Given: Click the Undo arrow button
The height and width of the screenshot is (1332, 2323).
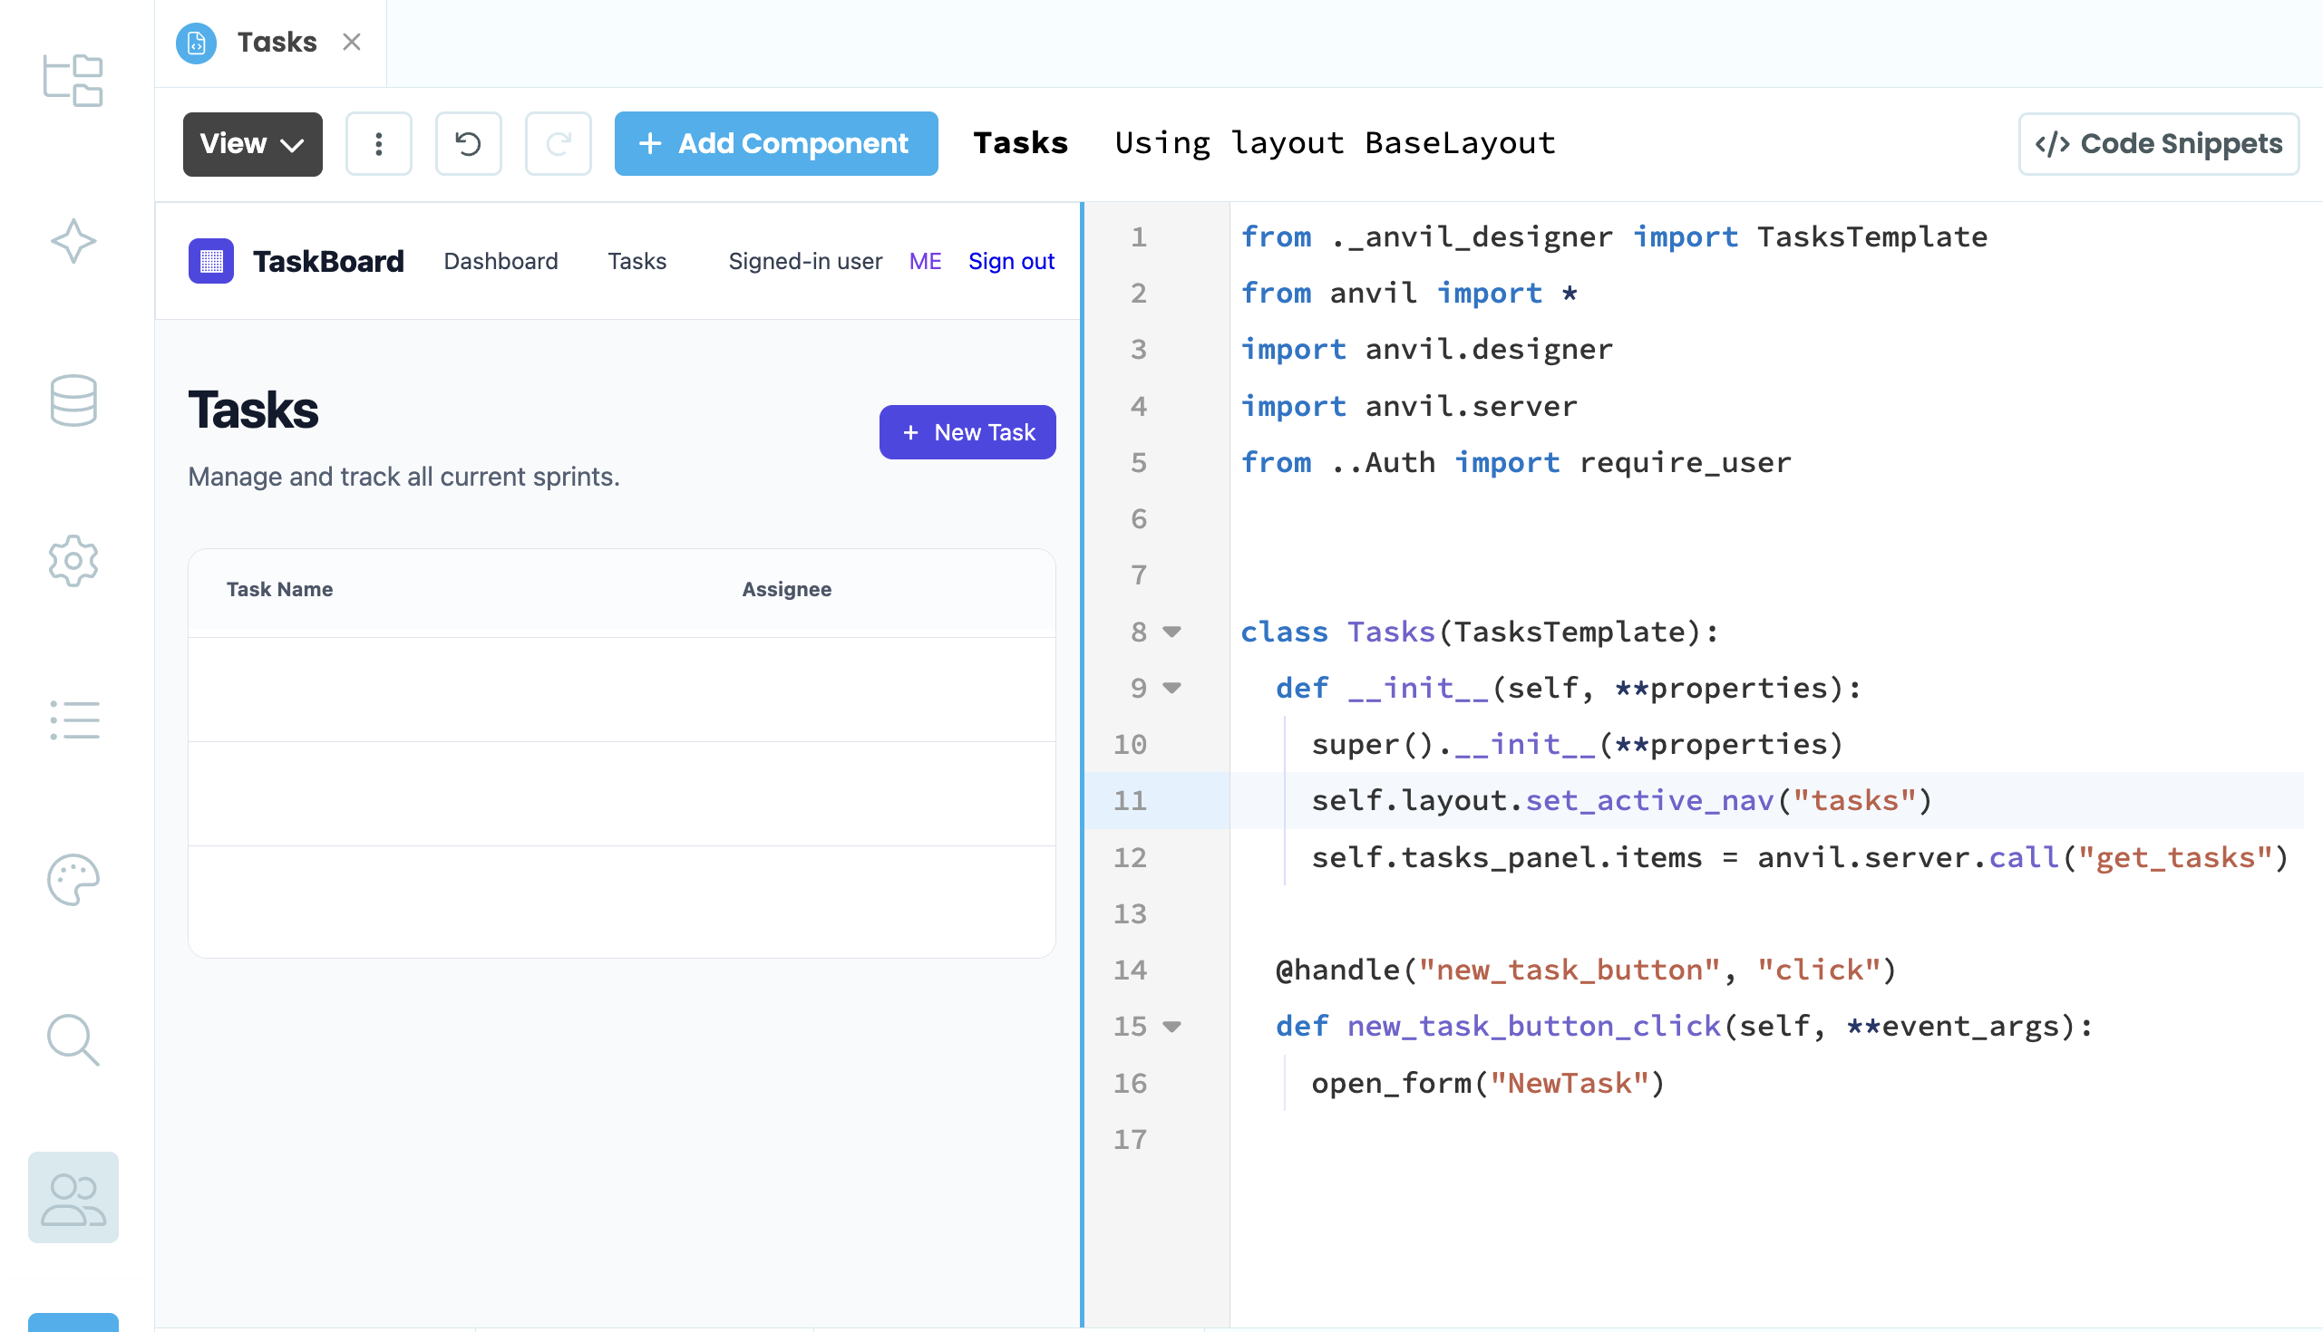Looking at the screenshot, I should coord(468,145).
